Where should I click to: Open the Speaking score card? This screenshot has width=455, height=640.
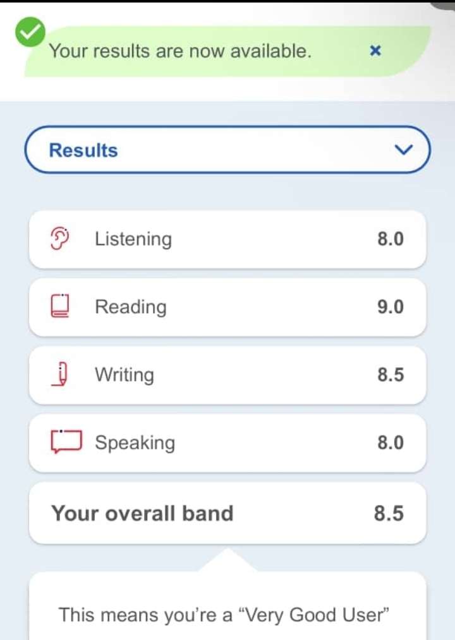(x=227, y=442)
